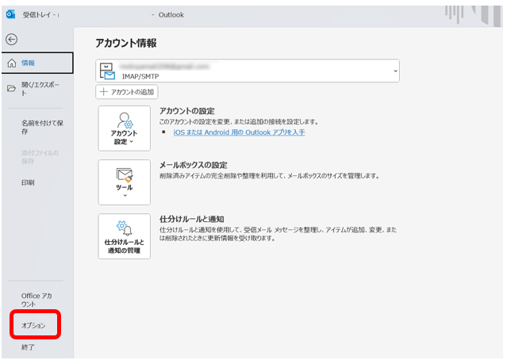Open the ツール mailbox cleanup icon
Screen dimensions: 507x360
point(125,175)
